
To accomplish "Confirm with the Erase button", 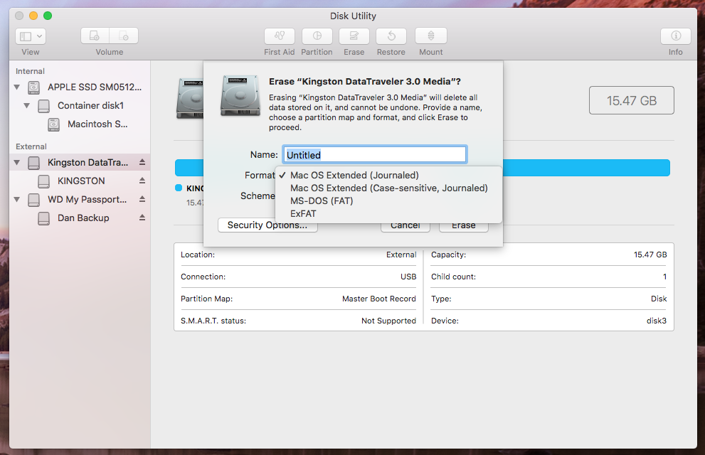I will (464, 227).
